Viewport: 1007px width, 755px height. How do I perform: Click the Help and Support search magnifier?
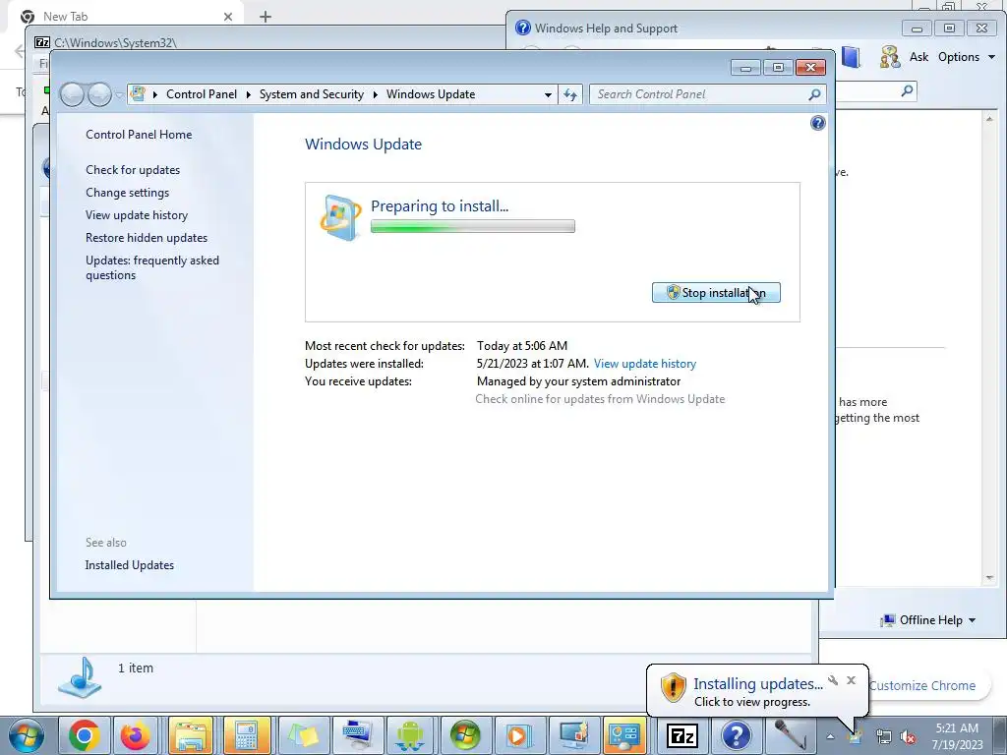click(x=907, y=91)
